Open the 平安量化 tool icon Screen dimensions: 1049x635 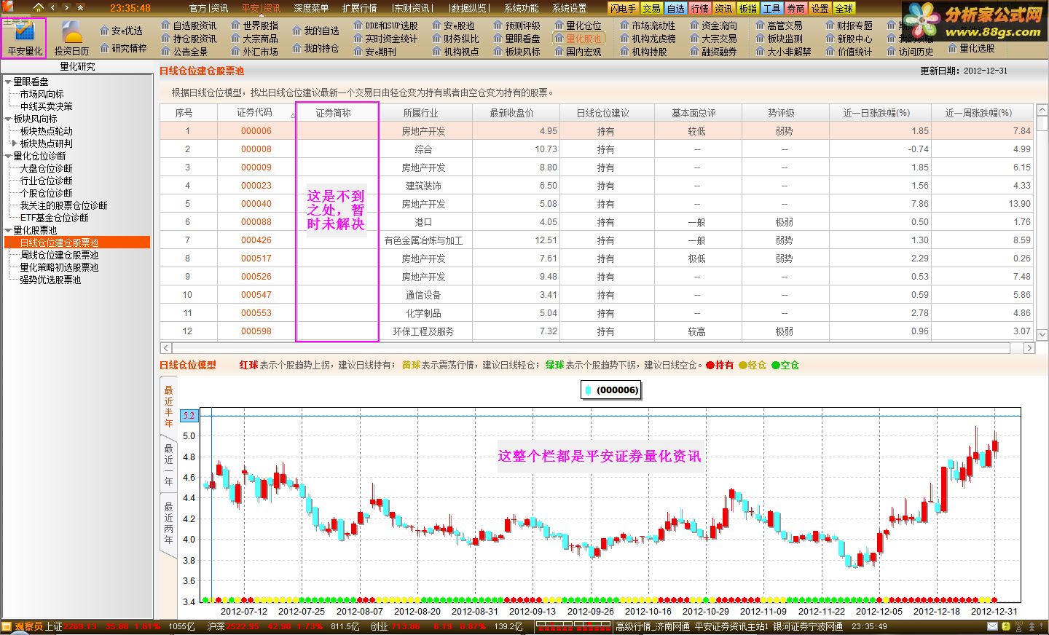[25, 38]
